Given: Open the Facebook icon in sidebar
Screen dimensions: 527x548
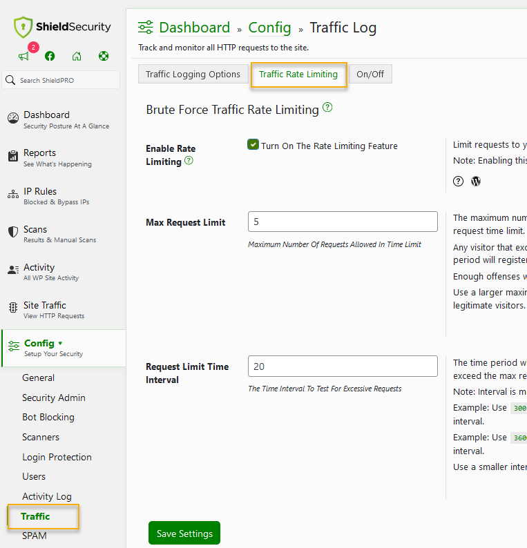Looking at the screenshot, I should click(50, 56).
